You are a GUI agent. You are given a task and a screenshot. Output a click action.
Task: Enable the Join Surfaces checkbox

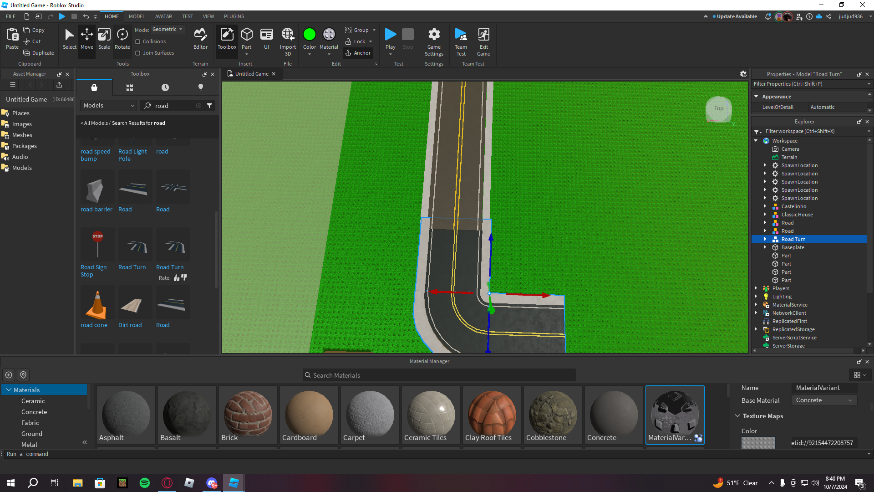coord(138,53)
